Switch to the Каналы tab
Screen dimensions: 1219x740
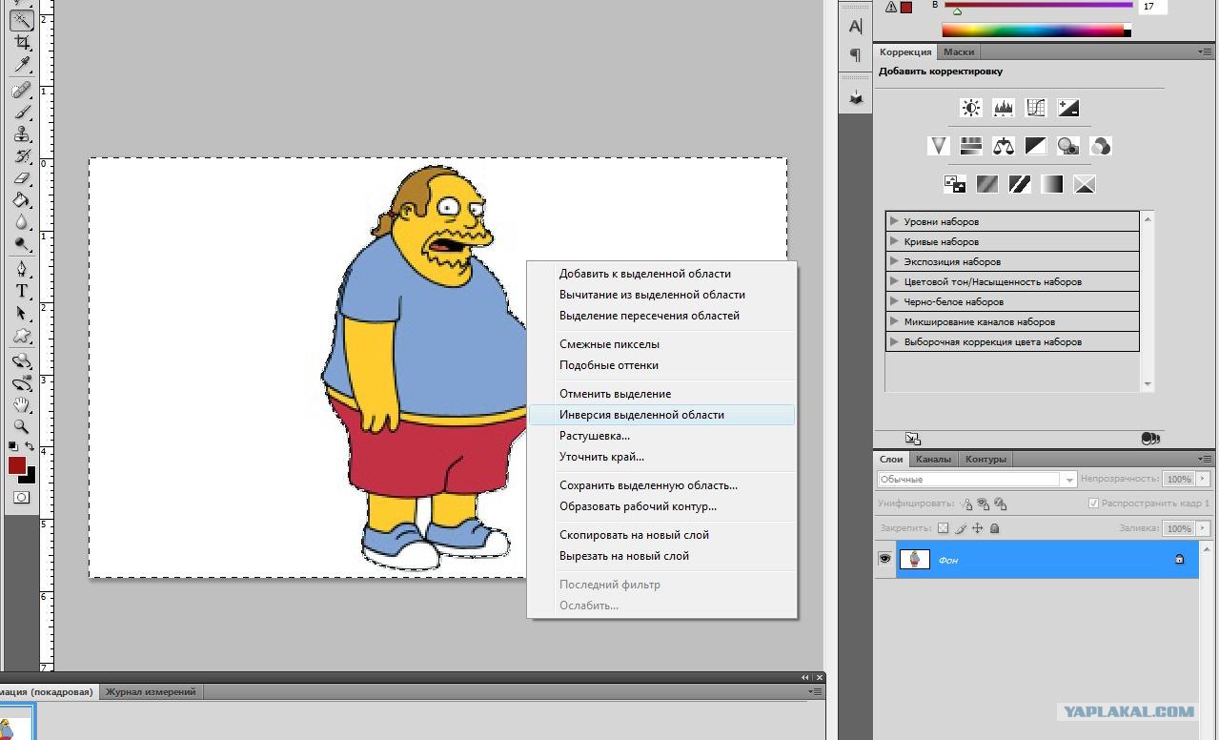[933, 459]
